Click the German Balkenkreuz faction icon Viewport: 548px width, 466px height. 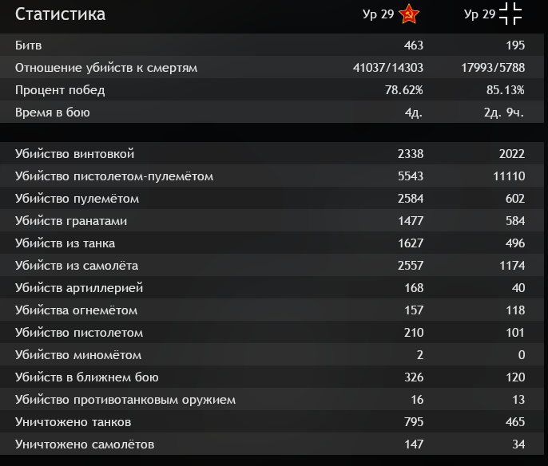510,14
